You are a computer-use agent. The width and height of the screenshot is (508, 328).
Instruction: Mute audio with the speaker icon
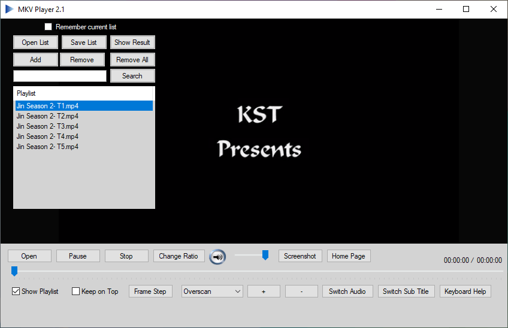click(218, 257)
